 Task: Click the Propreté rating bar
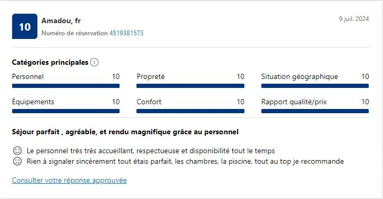190,86
